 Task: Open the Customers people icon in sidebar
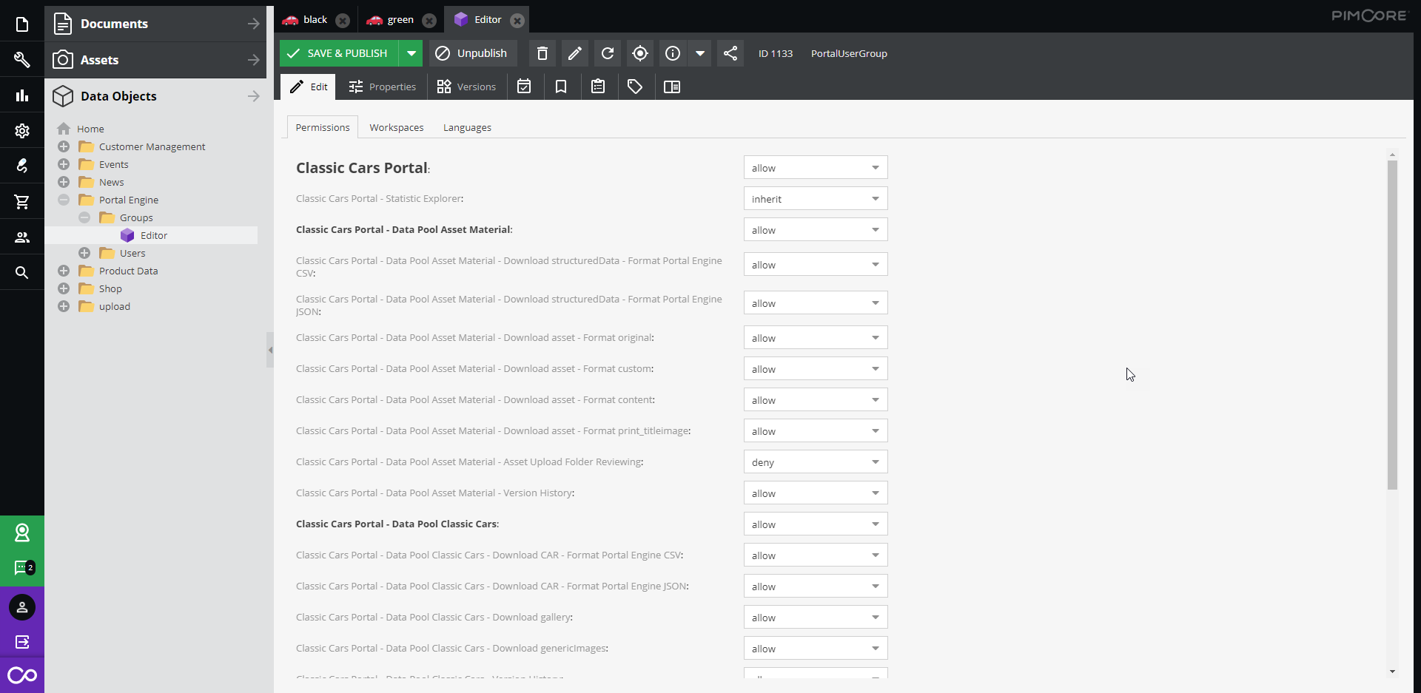[x=22, y=237]
